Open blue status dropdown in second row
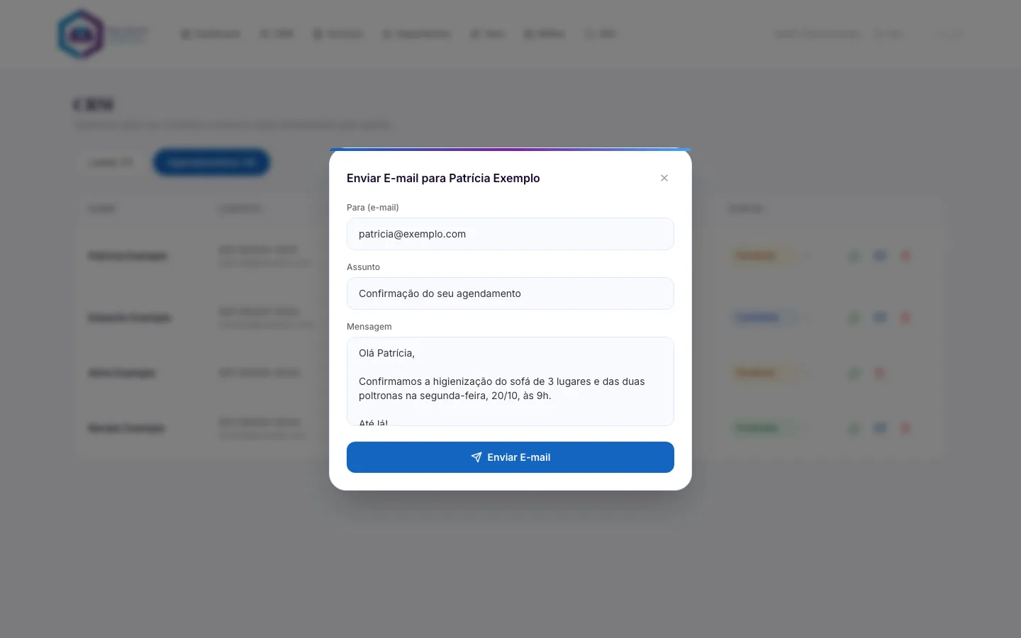 (770, 318)
